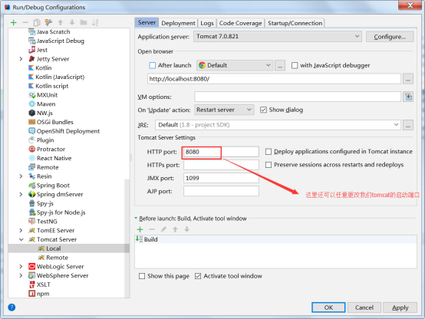Remove Before launch task with minus icon
Image resolution: width=425 pixels, height=319 pixels.
152,229
